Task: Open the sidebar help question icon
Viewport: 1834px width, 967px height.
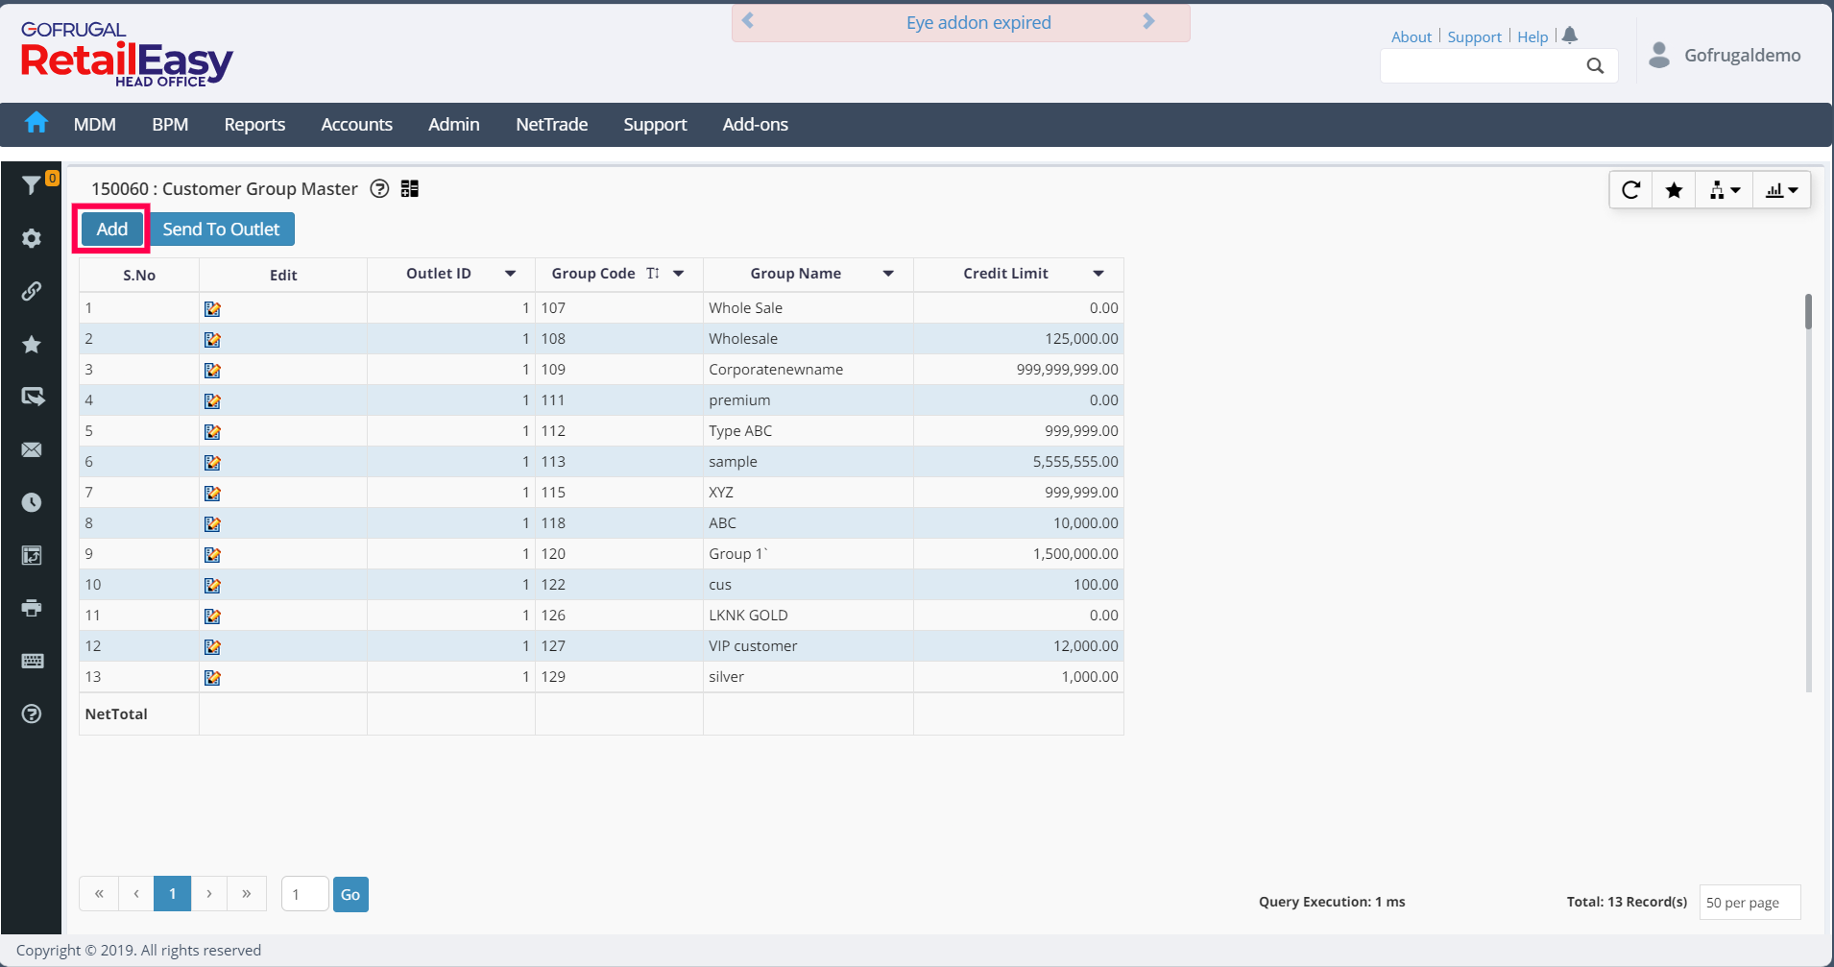Action: (32, 713)
